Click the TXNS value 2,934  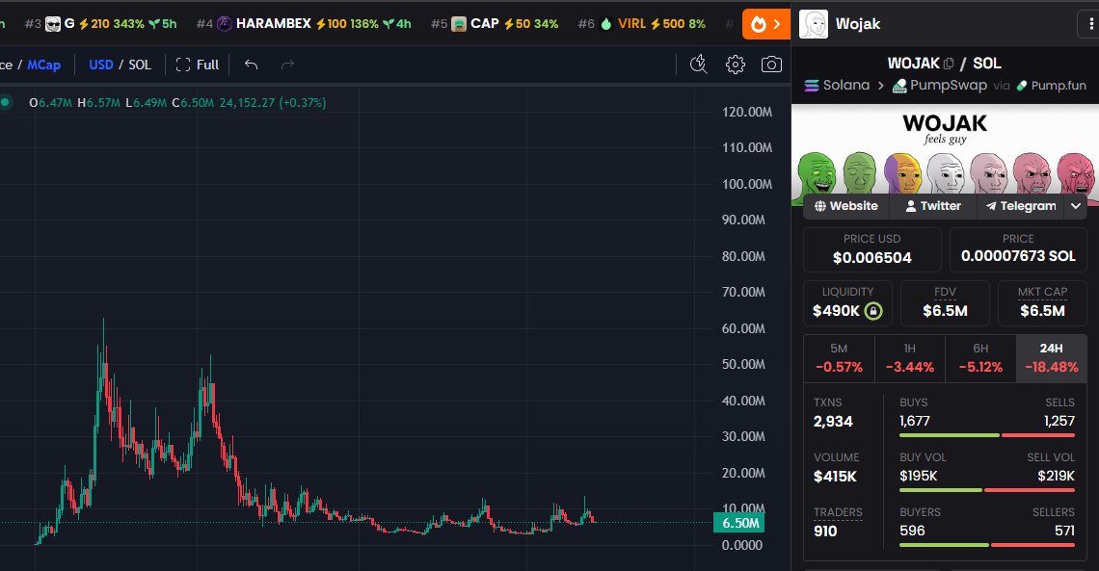pyautogui.click(x=833, y=421)
